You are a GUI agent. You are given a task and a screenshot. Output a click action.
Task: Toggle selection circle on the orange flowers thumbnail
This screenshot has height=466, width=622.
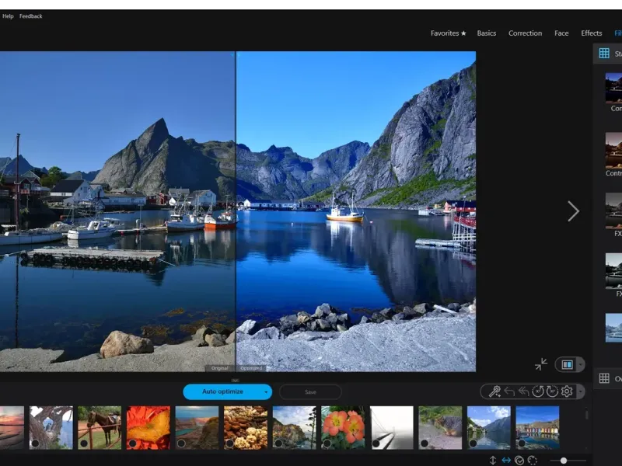pyautogui.click(x=327, y=443)
